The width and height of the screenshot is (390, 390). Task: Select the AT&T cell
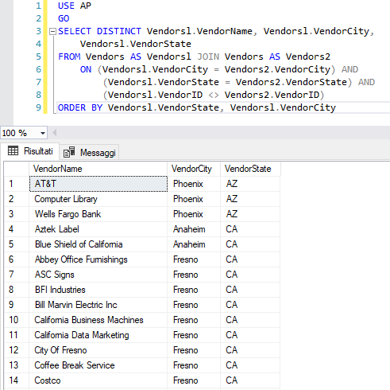point(98,184)
